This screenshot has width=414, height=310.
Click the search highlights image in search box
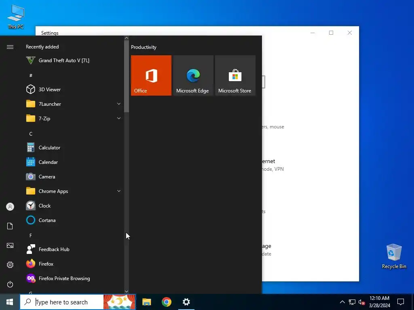(x=119, y=302)
